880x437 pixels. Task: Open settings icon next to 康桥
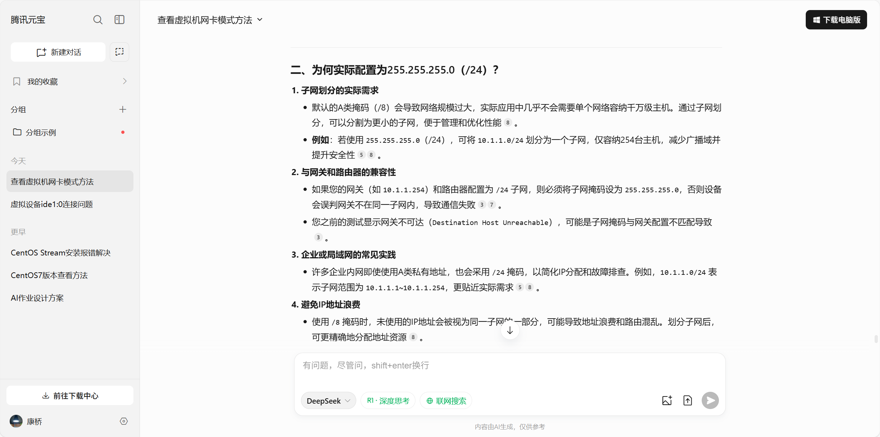(124, 421)
